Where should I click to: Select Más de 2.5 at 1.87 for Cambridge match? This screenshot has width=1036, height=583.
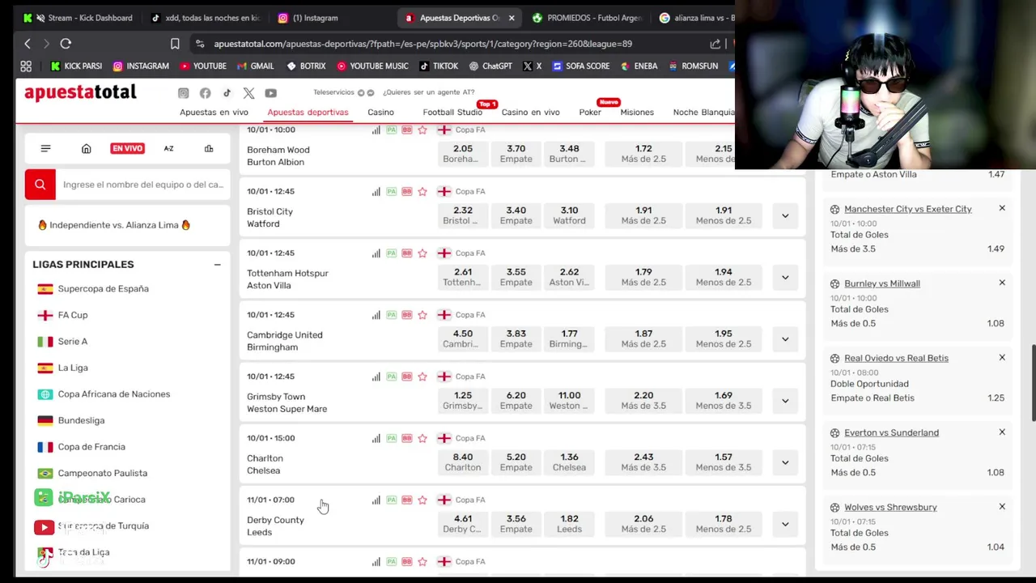(x=643, y=338)
